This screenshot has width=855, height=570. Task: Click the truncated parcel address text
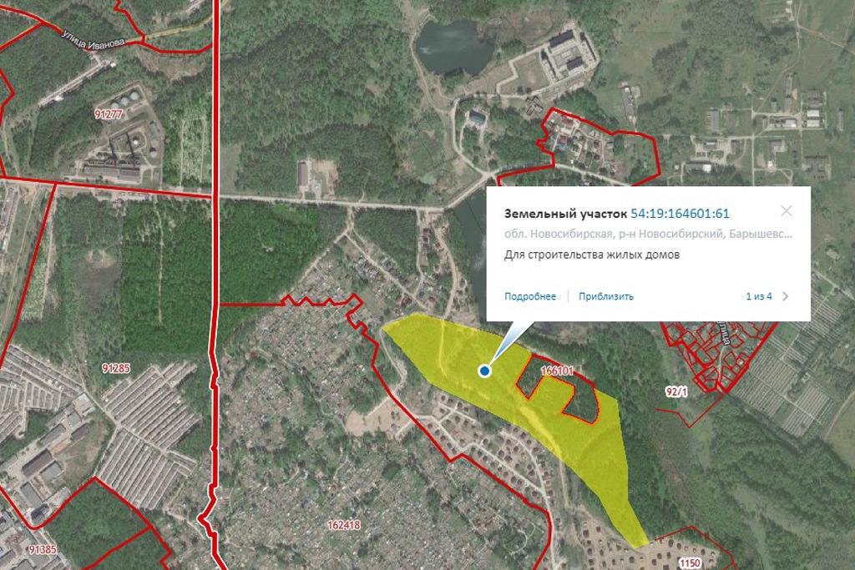point(648,235)
